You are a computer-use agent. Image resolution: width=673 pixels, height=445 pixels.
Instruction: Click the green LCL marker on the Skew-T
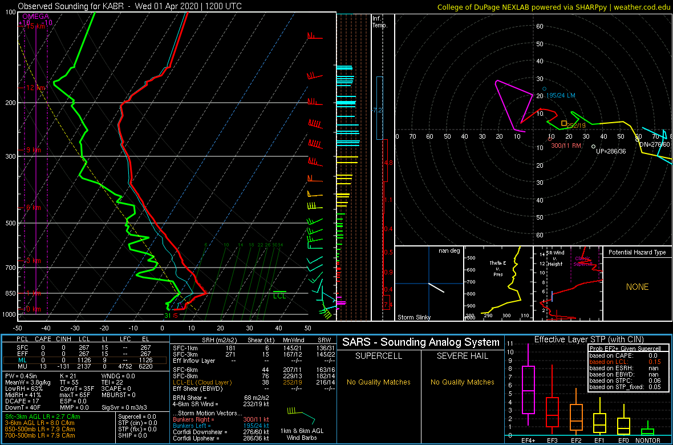(279, 295)
